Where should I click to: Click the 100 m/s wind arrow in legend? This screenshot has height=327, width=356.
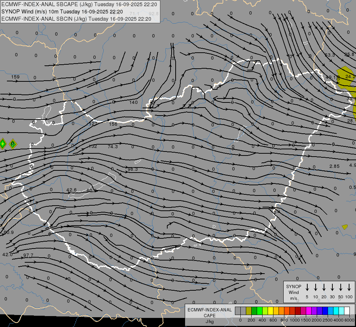[349, 287]
